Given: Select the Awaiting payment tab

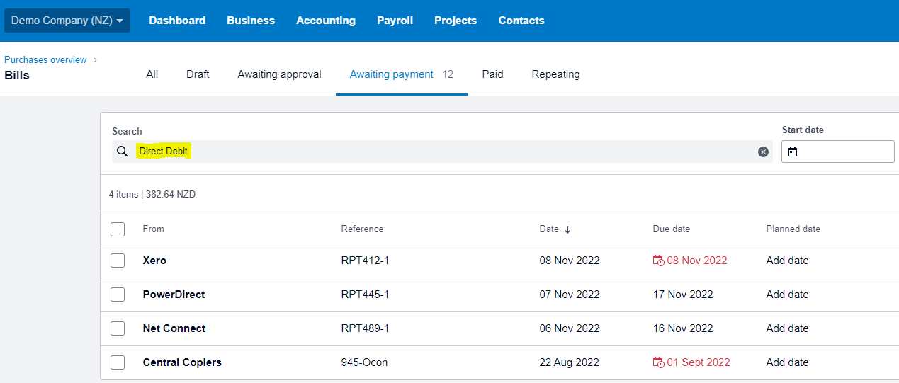Looking at the screenshot, I should pyautogui.click(x=402, y=74).
